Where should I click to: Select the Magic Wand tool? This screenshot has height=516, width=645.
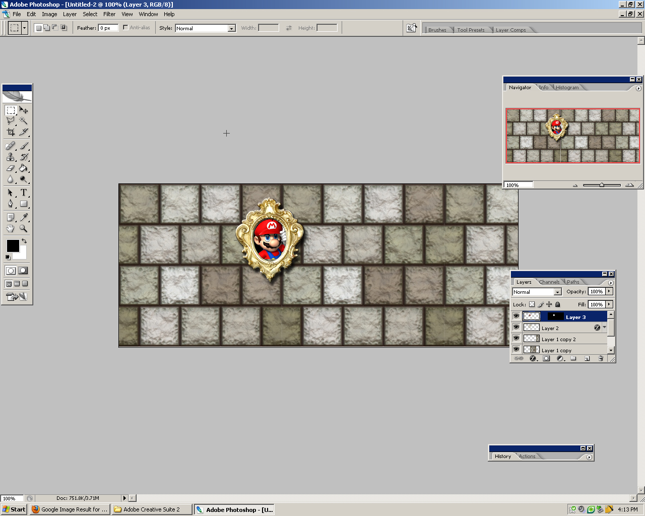(x=24, y=121)
